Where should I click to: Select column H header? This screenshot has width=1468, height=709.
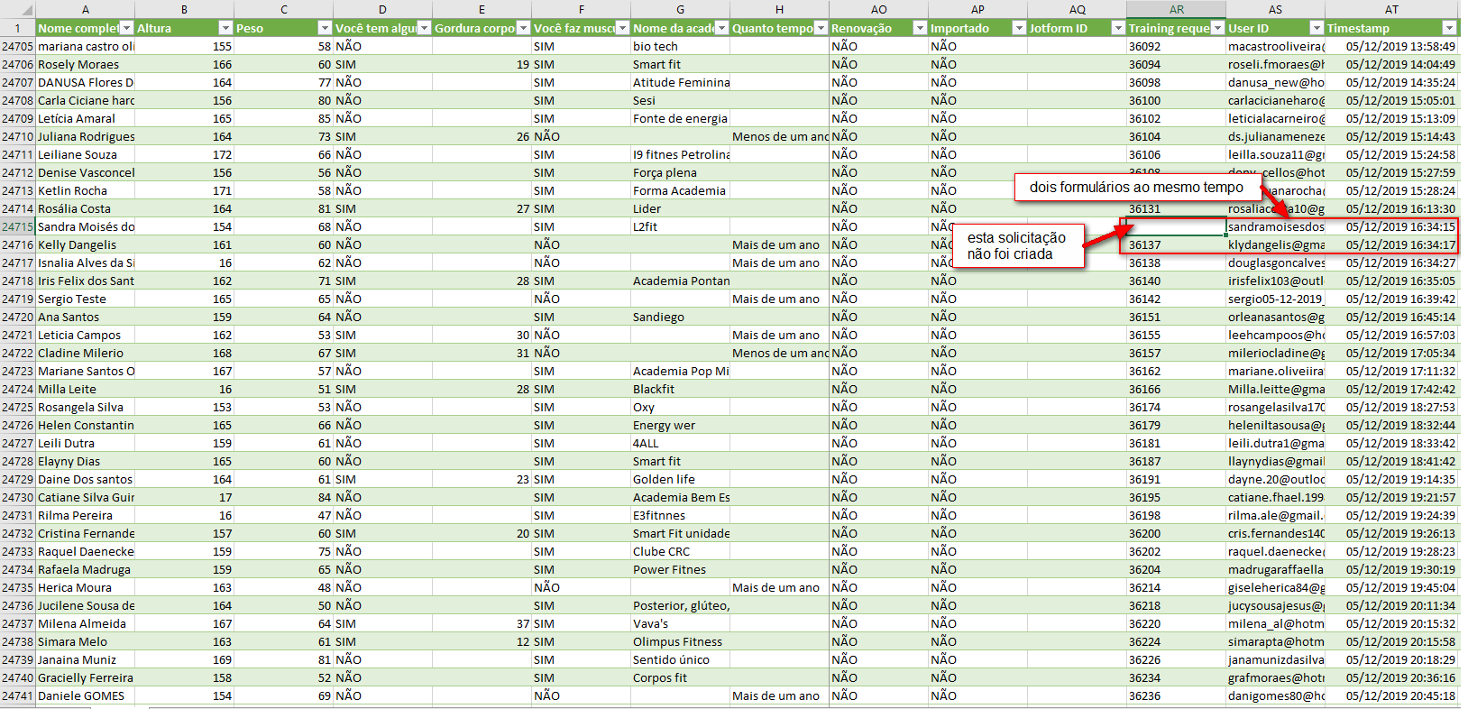(x=780, y=9)
